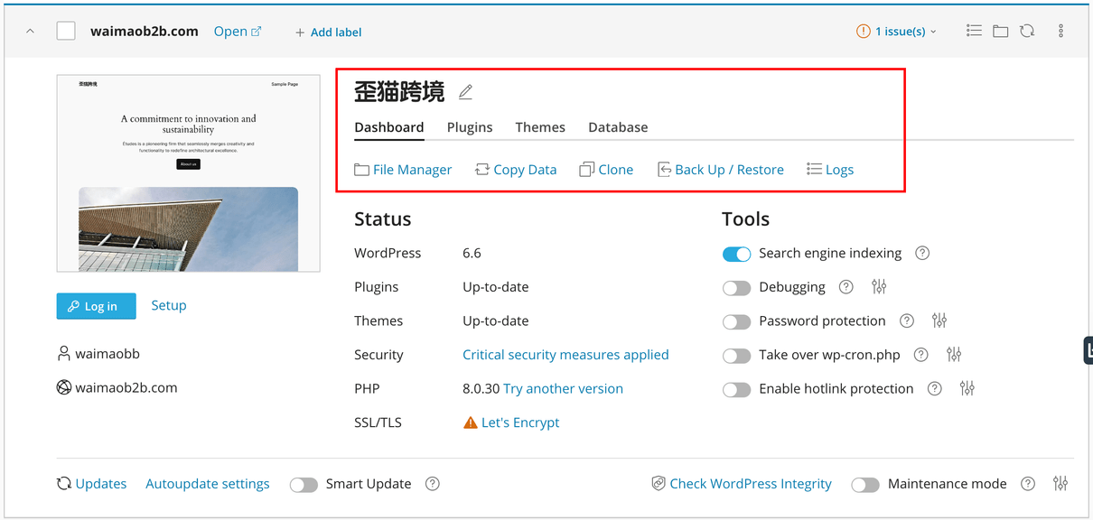
Task: Edit the site name with the pencil icon
Action: point(465,91)
